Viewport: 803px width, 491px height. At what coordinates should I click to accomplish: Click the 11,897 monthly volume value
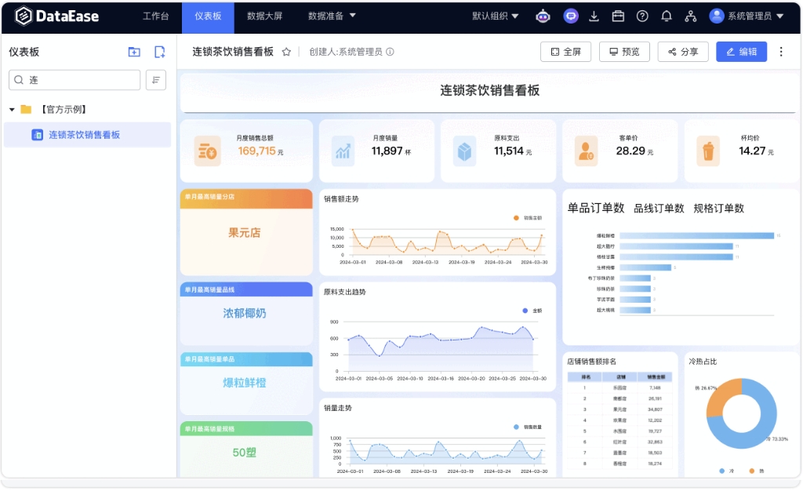(387, 151)
